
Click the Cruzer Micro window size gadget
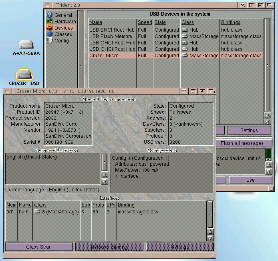(x=213, y=255)
